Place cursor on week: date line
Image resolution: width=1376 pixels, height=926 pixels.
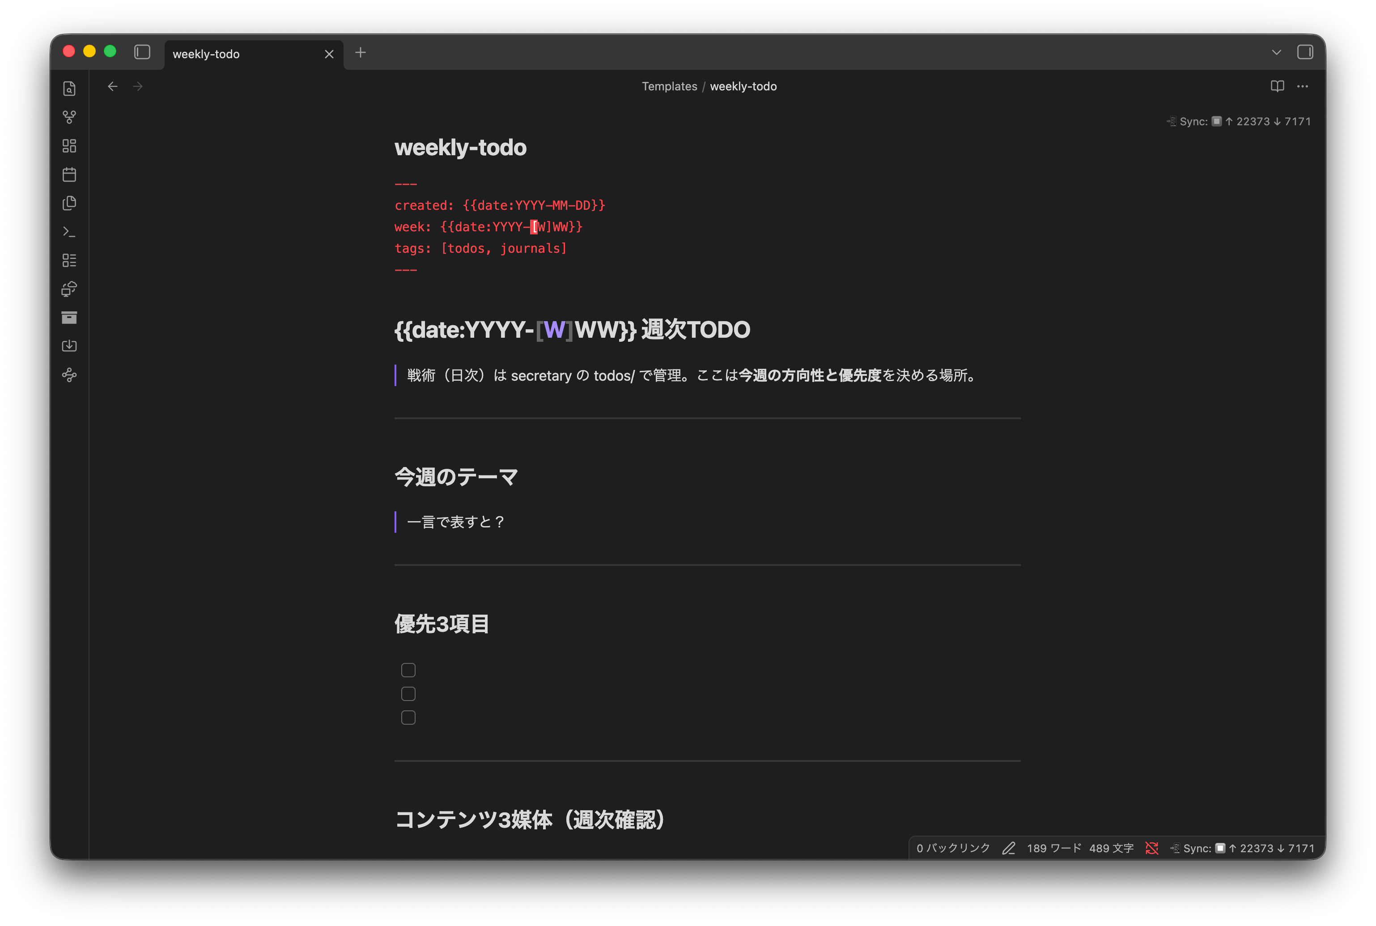488,227
